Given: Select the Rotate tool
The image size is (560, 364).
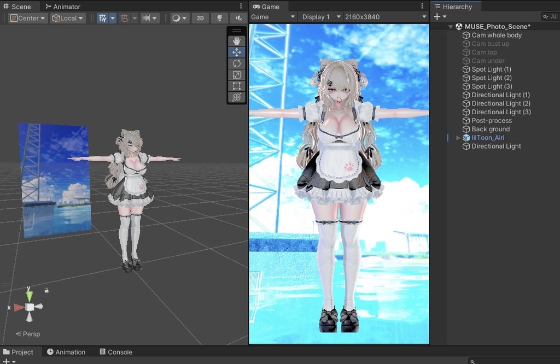Looking at the screenshot, I should point(236,63).
